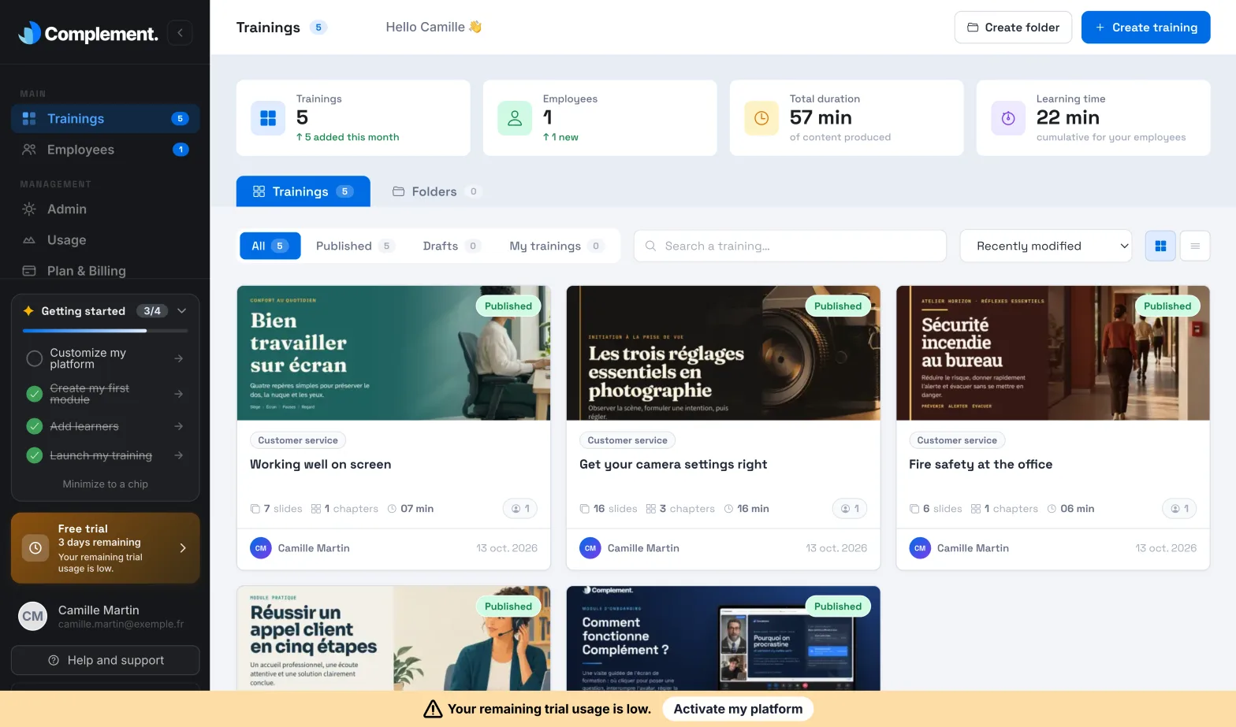The height and width of the screenshot is (727, 1236).
Task: Open Launch my training step arrow
Action: pos(179,455)
